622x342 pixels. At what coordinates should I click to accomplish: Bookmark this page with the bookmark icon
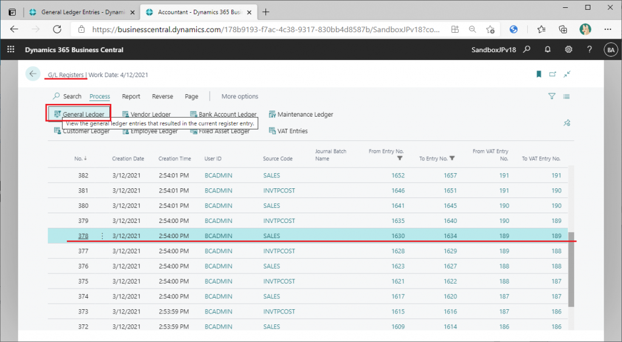[539, 74]
